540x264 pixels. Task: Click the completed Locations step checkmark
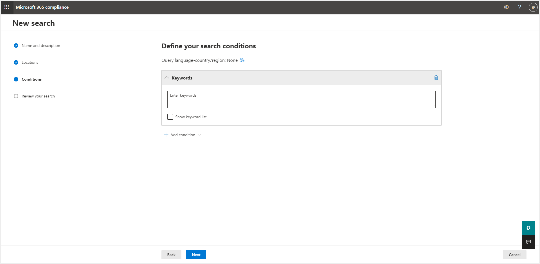[x=16, y=62]
